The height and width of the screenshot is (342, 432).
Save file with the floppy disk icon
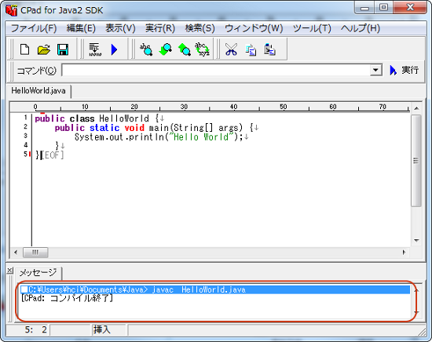click(63, 49)
